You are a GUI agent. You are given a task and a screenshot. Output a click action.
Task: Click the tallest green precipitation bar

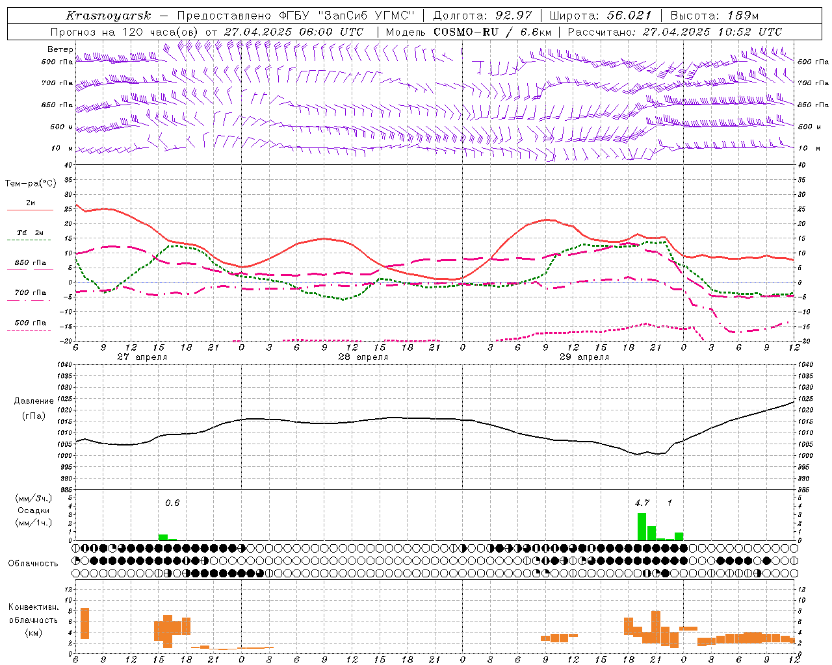pos(642,527)
